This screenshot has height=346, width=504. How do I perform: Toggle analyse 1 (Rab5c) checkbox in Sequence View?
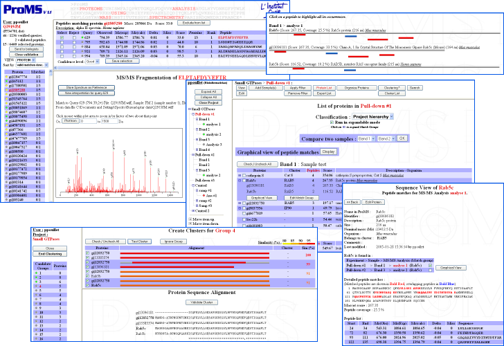(x=431, y=266)
